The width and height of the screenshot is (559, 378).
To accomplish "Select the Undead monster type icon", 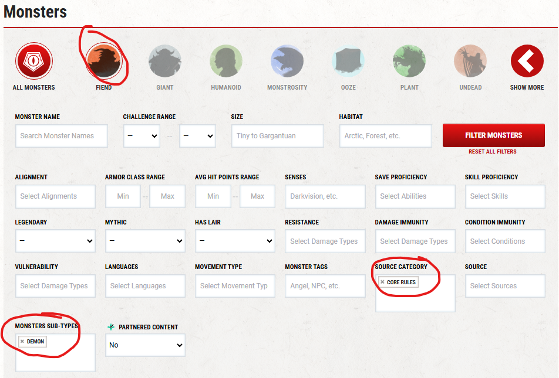I will pos(470,62).
